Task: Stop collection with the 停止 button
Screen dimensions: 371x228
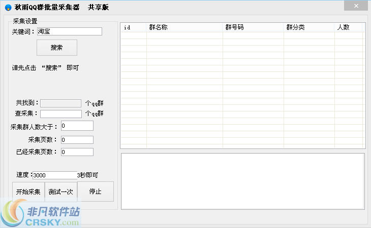Action: point(96,191)
